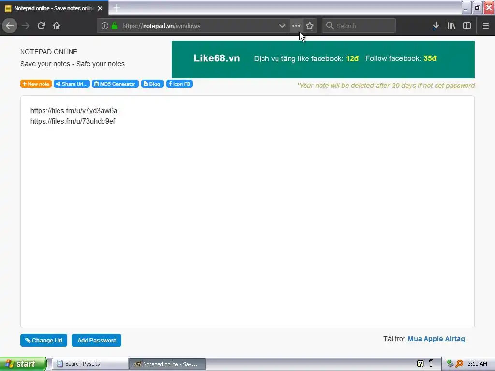Go back with the browser back arrow

(x=10, y=26)
